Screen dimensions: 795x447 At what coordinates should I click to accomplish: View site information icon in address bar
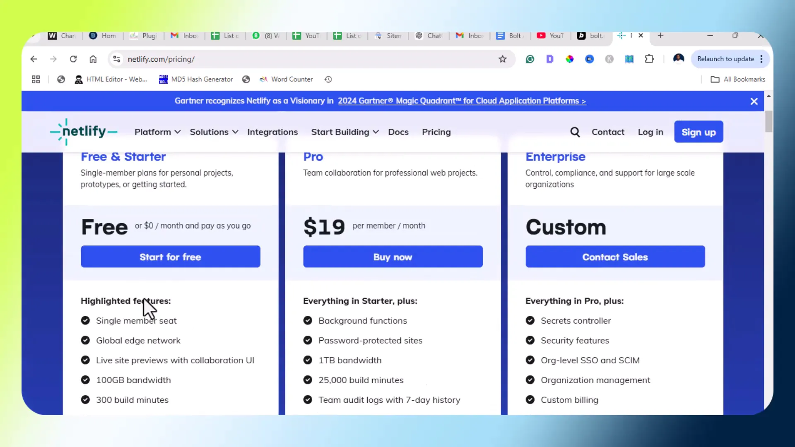(117, 59)
